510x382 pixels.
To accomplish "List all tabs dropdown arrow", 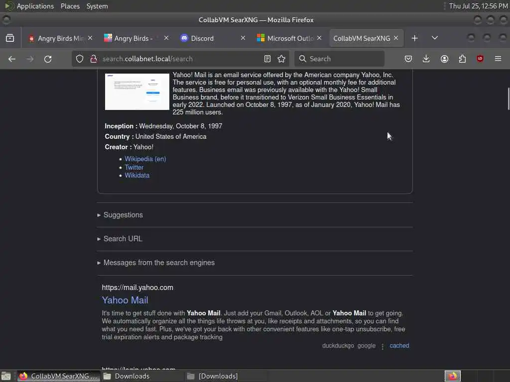I will pyautogui.click(x=434, y=38).
